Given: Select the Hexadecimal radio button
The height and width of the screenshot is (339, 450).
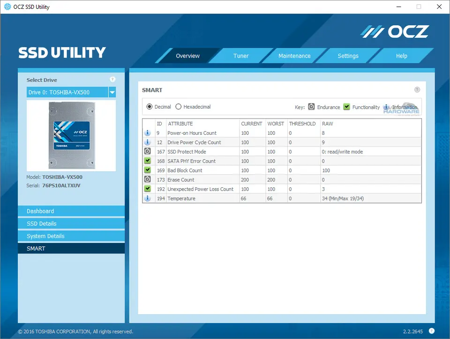Looking at the screenshot, I should (x=178, y=107).
